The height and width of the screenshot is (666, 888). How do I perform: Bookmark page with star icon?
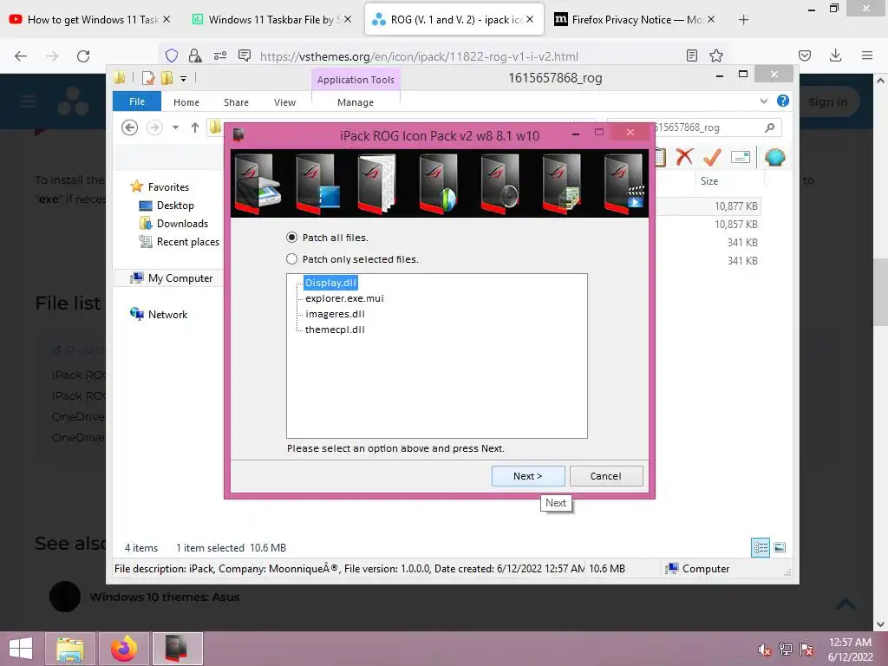coord(715,55)
